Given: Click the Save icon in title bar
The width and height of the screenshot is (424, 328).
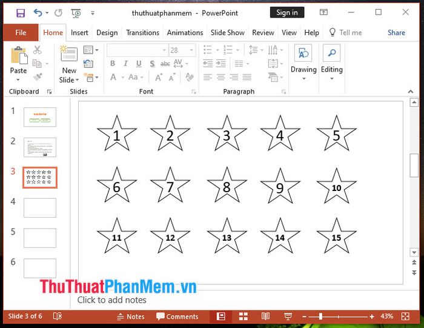Looking at the screenshot, I should click(21, 12).
